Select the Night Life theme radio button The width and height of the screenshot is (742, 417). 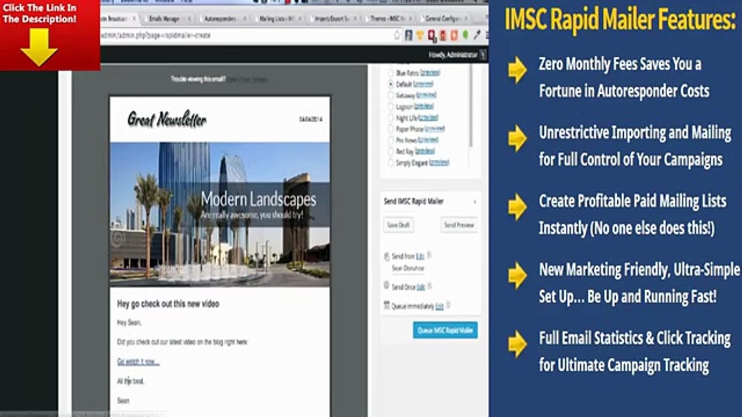click(x=391, y=118)
